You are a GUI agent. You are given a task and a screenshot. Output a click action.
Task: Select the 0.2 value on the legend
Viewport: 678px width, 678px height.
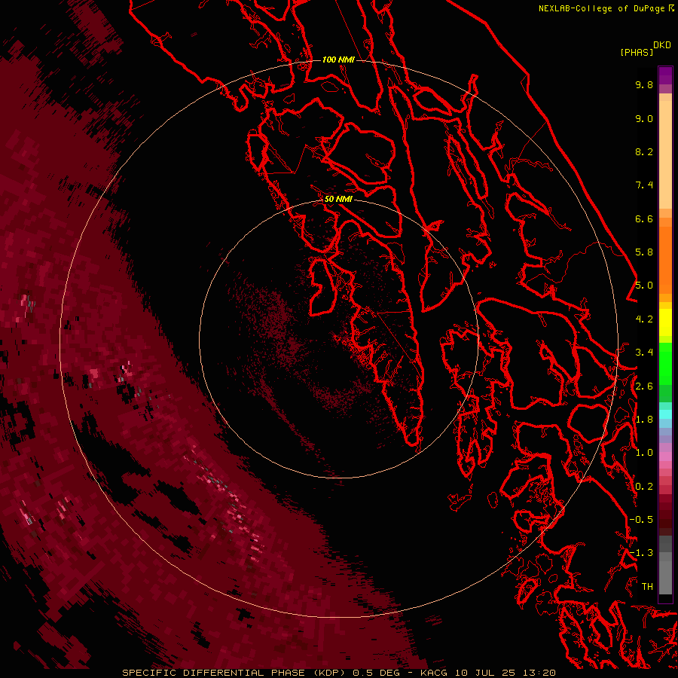(644, 487)
